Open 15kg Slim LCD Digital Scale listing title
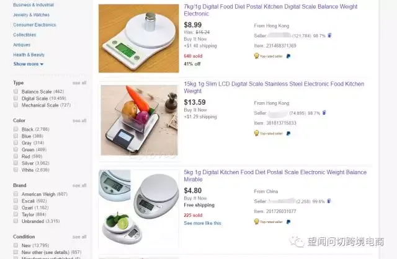The width and height of the screenshot is (397, 259). (x=274, y=87)
